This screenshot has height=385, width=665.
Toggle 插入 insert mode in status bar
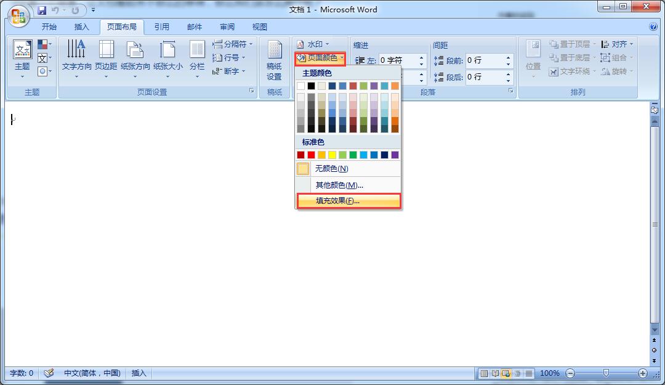(139, 373)
